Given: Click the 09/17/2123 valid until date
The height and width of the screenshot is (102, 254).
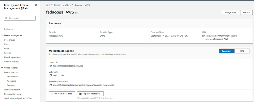Looking at the screenshot, I should click(58, 75).
